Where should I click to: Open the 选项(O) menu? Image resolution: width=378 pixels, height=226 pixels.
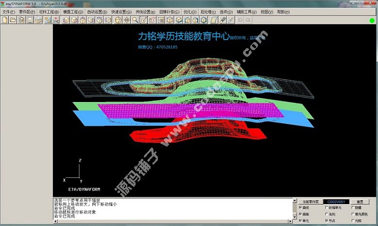226,12
